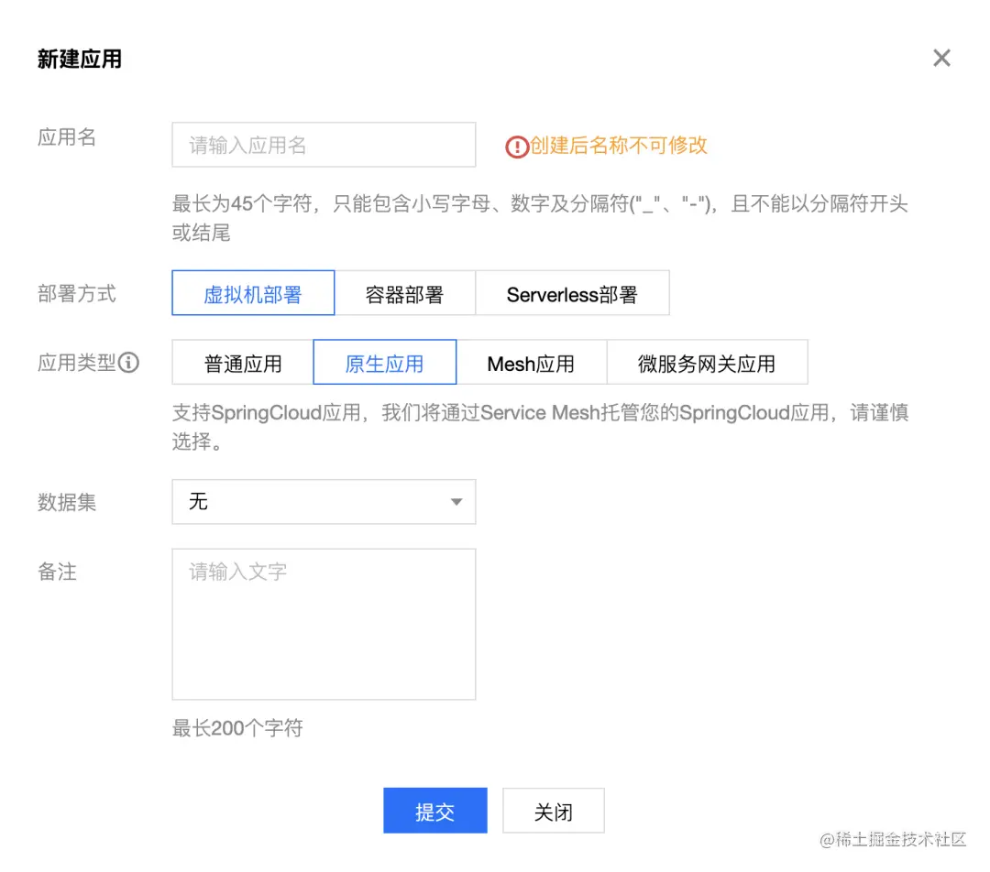
Task: Click the 关闭 button to cancel
Action: (x=553, y=810)
